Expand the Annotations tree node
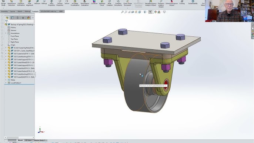Image resolution: width=254 pixels, height=143 pixels. click(6, 33)
